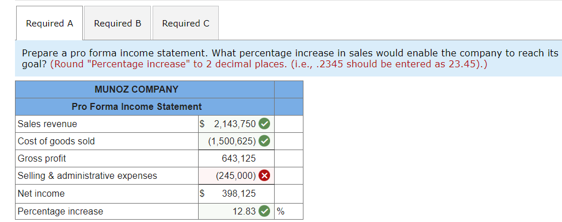Click green checkmark beside Sales revenue amount
Image resolution: width=562 pixels, height=222 pixels.
tap(264, 124)
